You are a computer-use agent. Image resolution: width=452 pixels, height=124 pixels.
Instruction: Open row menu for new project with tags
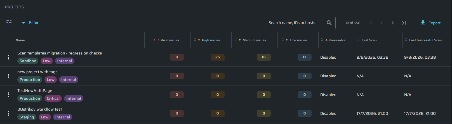click(x=8, y=76)
